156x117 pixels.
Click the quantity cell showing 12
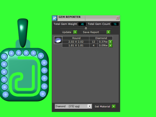(94, 42)
